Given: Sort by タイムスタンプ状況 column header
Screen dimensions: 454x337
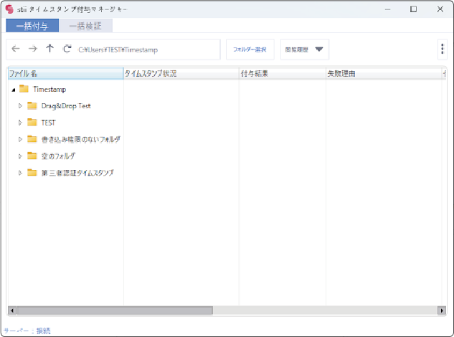Looking at the screenshot, I should [x=181, y=73].
